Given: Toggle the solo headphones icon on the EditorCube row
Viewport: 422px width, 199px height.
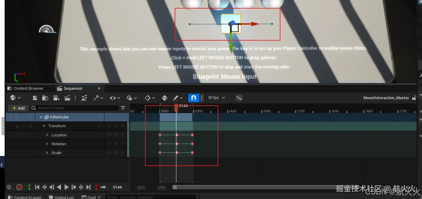Looking at the screenshot, I should click(24, 117).
